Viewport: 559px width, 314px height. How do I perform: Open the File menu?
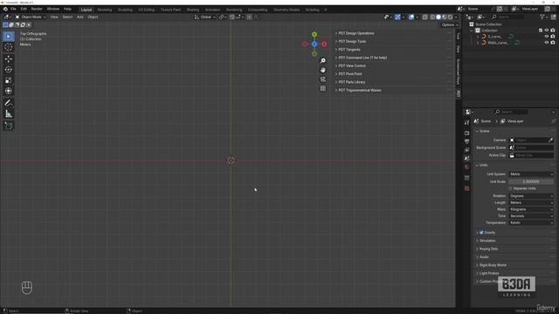click(13, 9)
